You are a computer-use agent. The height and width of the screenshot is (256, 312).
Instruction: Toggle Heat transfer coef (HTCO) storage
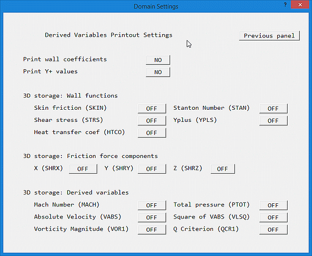point(152,133)
